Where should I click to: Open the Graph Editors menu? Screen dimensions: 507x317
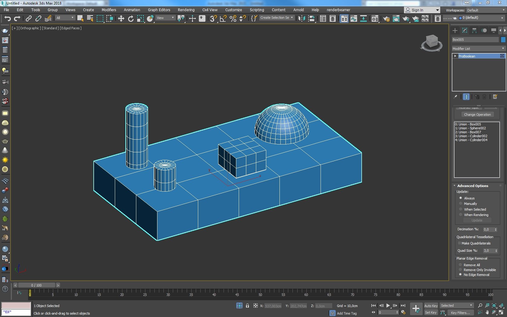pyautogui.click(x=159, y=10)
